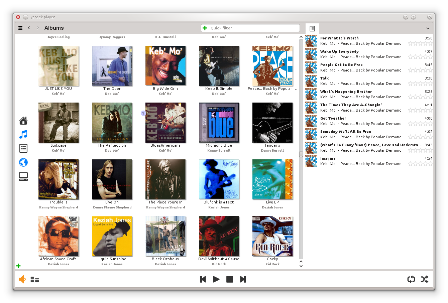Select track The Times They Are A-Changin'
448x303 pixels.
point(369,108)
